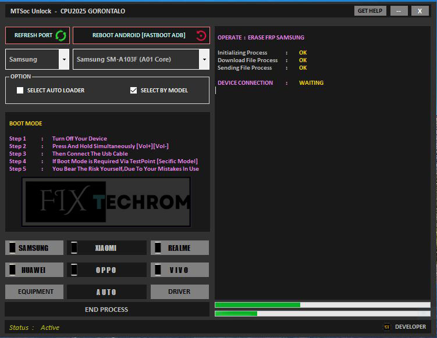The width and height of the screenshot is (437, 338).
Task: Close the MTSoc Unlock window
Action: tap(420, 11)
